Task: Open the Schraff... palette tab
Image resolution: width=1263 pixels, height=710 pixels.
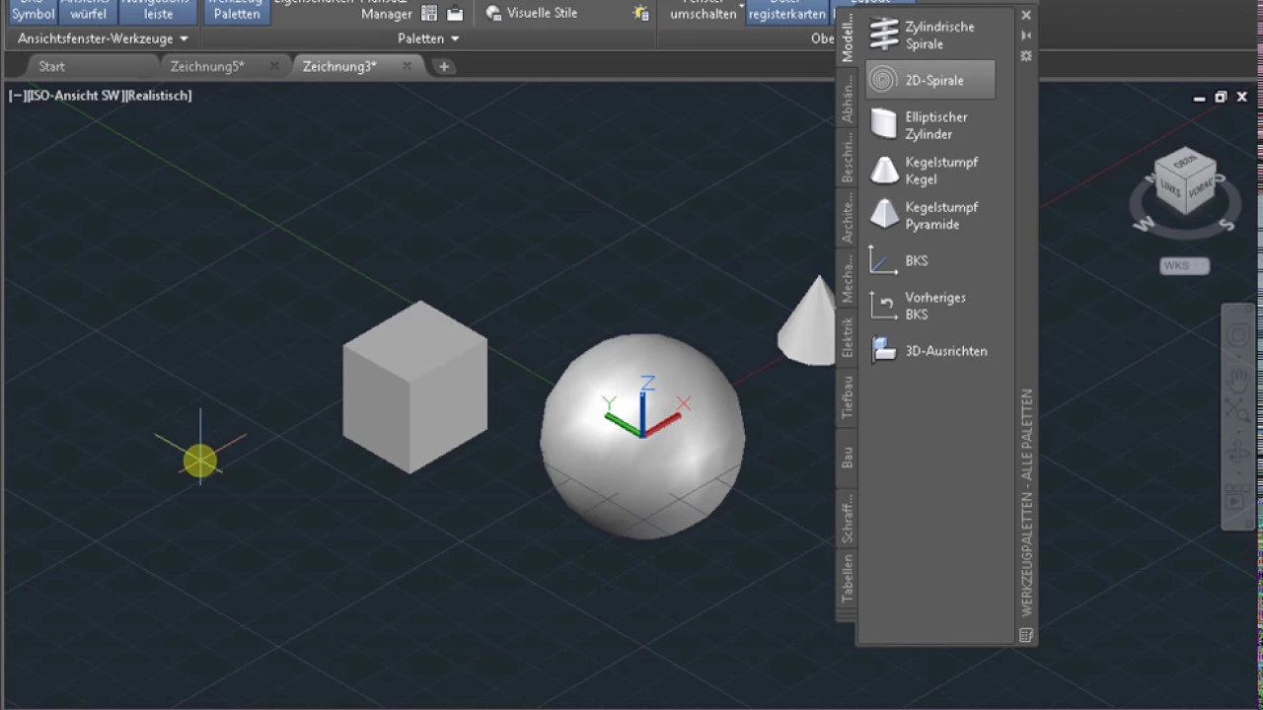Action: pyautogui.click(x=847, y=518)
